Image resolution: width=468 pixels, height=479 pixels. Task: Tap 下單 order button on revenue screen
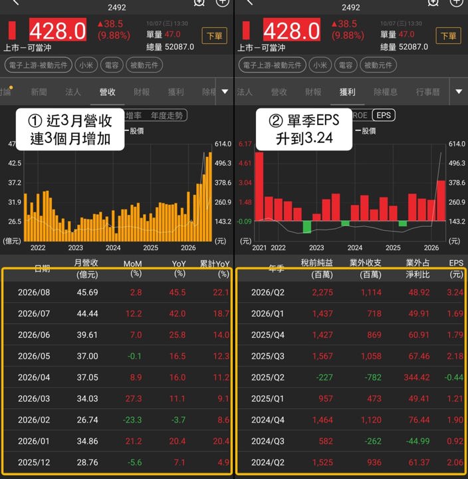click(x=214, y=36)
